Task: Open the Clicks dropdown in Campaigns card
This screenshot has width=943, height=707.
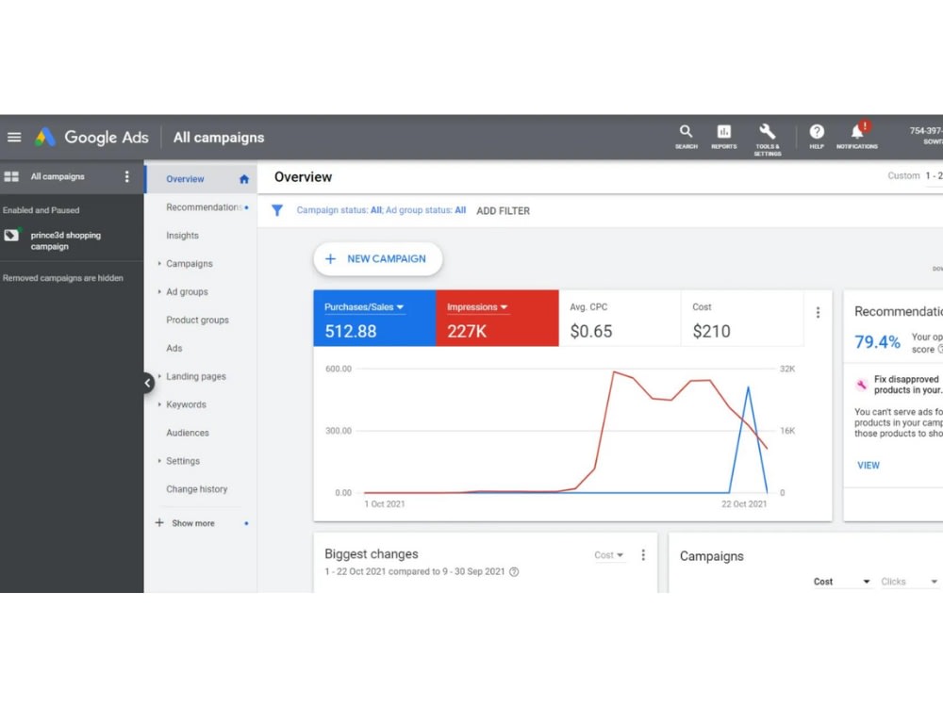Action: 909,582
